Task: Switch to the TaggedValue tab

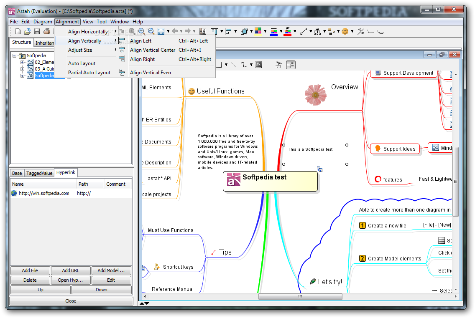Action: (39, 173)
